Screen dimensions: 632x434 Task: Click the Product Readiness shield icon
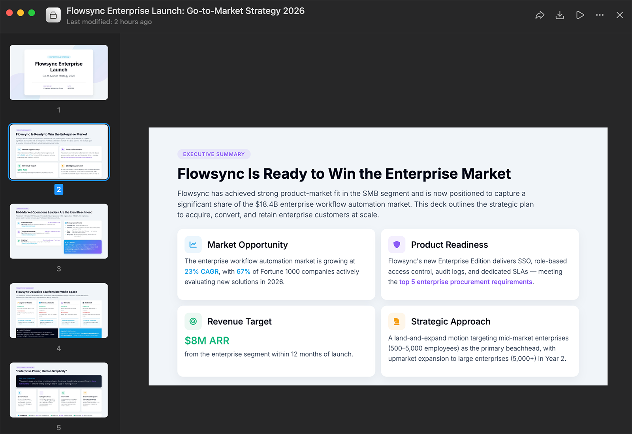397,245
